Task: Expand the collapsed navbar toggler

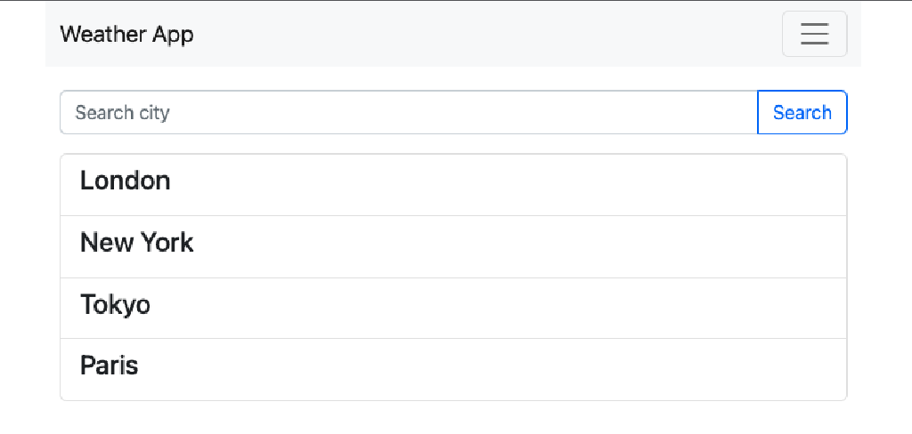Action: (x=814, y=34)
